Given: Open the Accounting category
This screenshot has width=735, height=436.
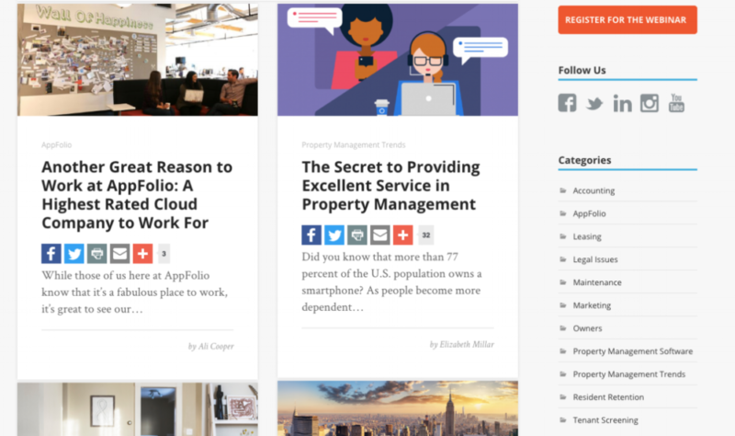Looking at the screenshot, I should coord(594,190).
